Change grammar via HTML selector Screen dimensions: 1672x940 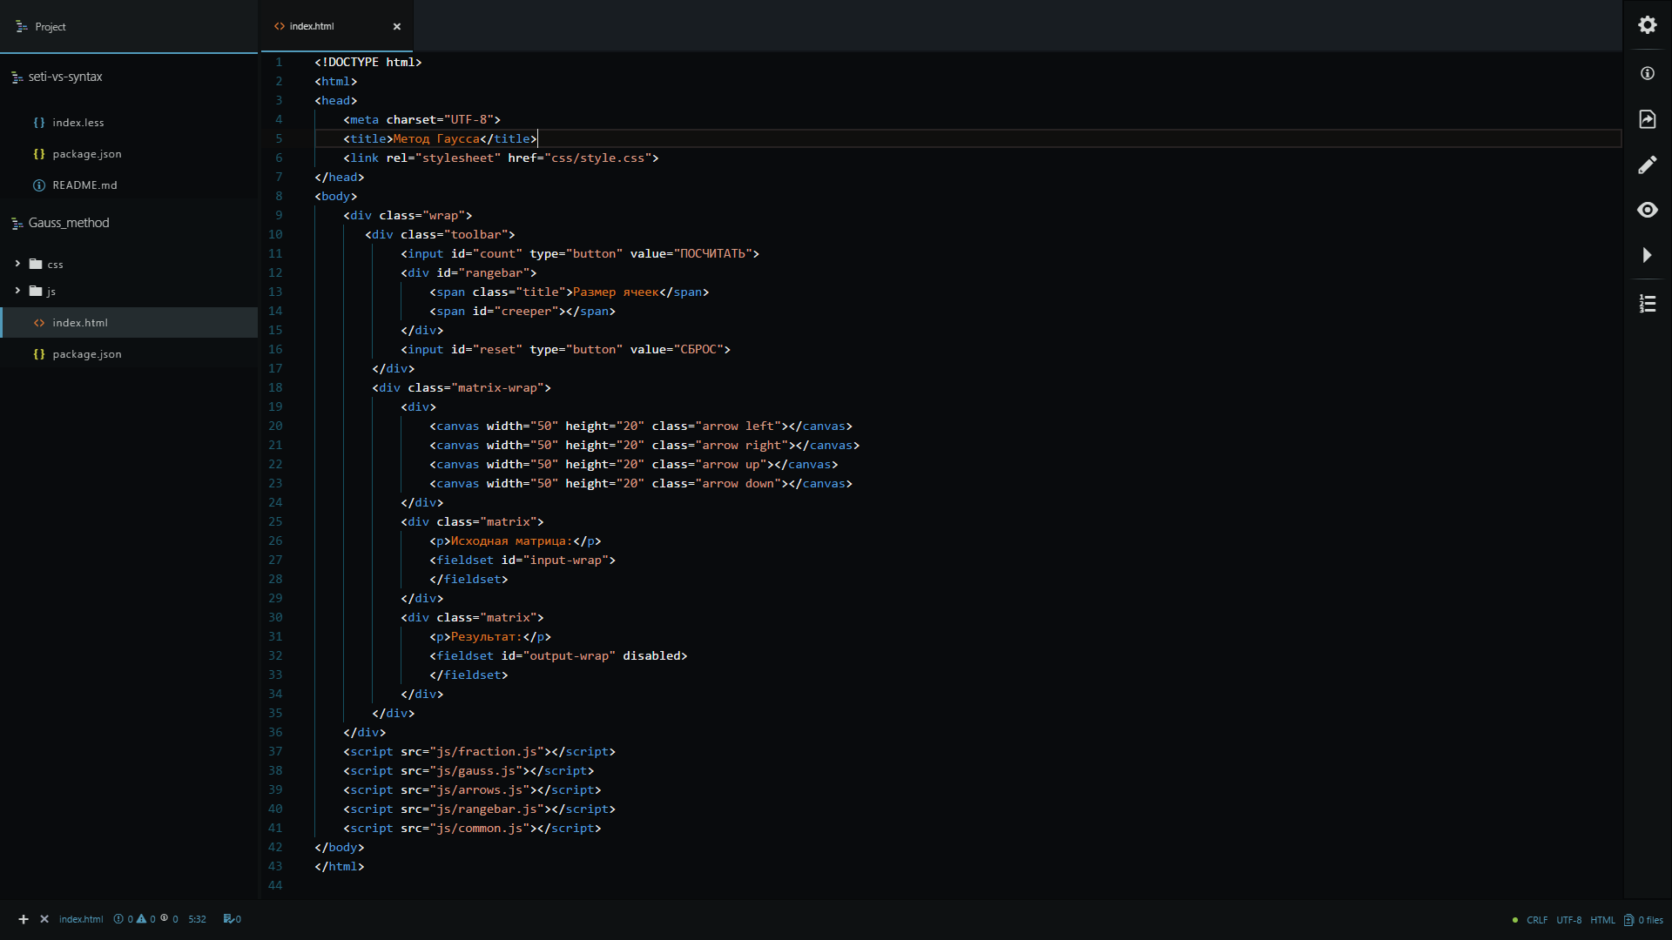click(x=1602, y=920)
